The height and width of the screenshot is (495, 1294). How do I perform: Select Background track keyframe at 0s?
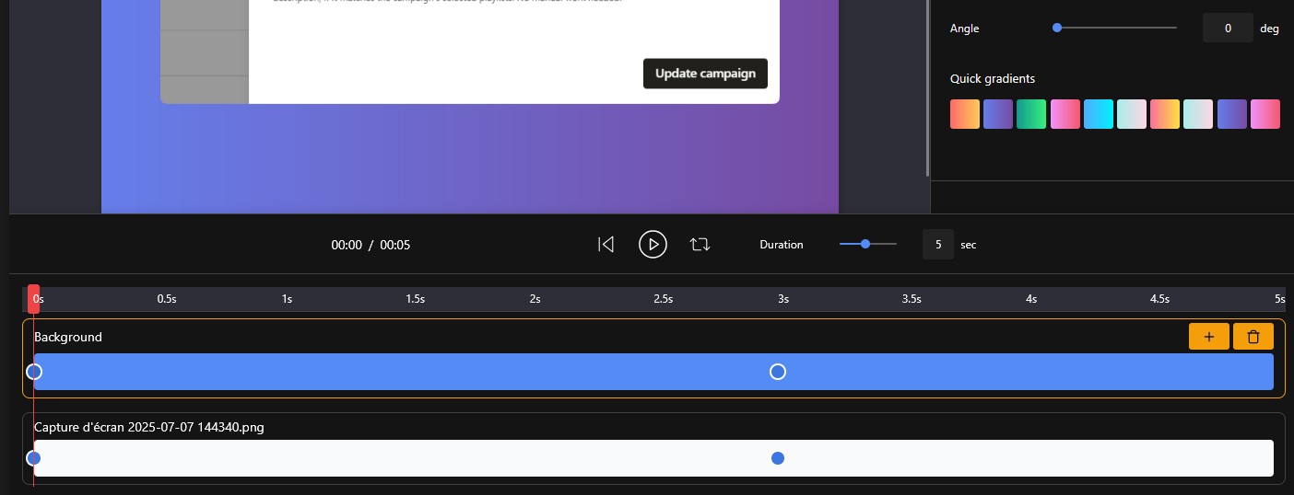pyautogui.click(x=34, y=372)
